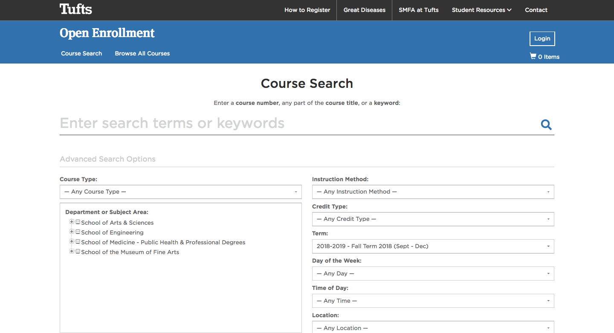Open the Course Type dropdown

[x=180, y=192]
